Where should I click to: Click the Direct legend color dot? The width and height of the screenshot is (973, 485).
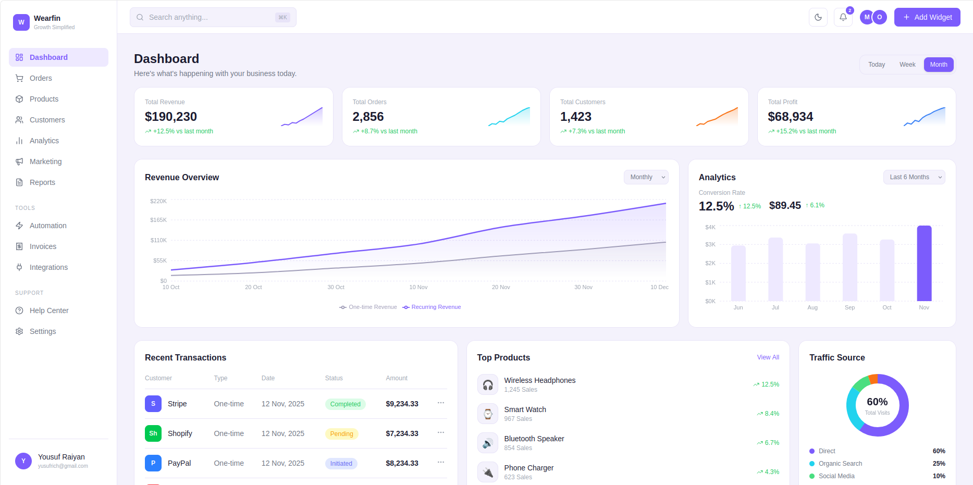click(x=812, y=451)
